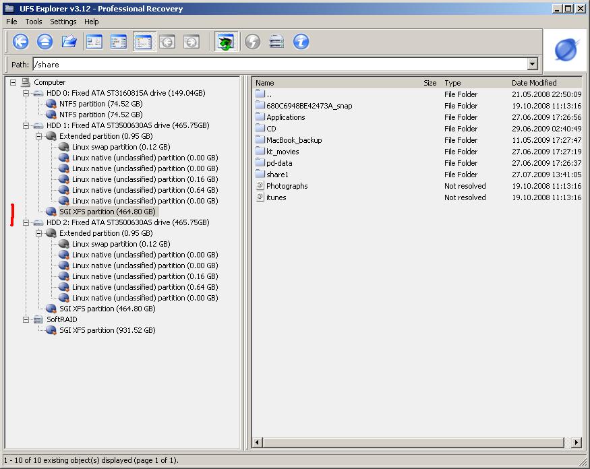Select the MacBook_backup folder
The height and width of the screenshot is (469, 590).
click(x=294, y=140)
